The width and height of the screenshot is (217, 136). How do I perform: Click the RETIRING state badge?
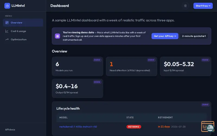[134, 127]
